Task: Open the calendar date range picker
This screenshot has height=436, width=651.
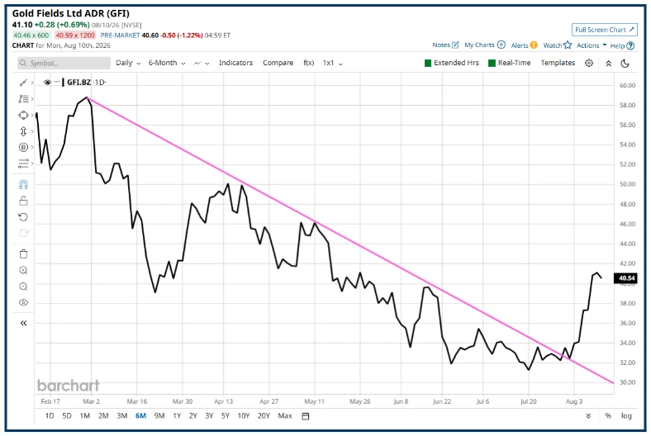Action: pos(305,416)
